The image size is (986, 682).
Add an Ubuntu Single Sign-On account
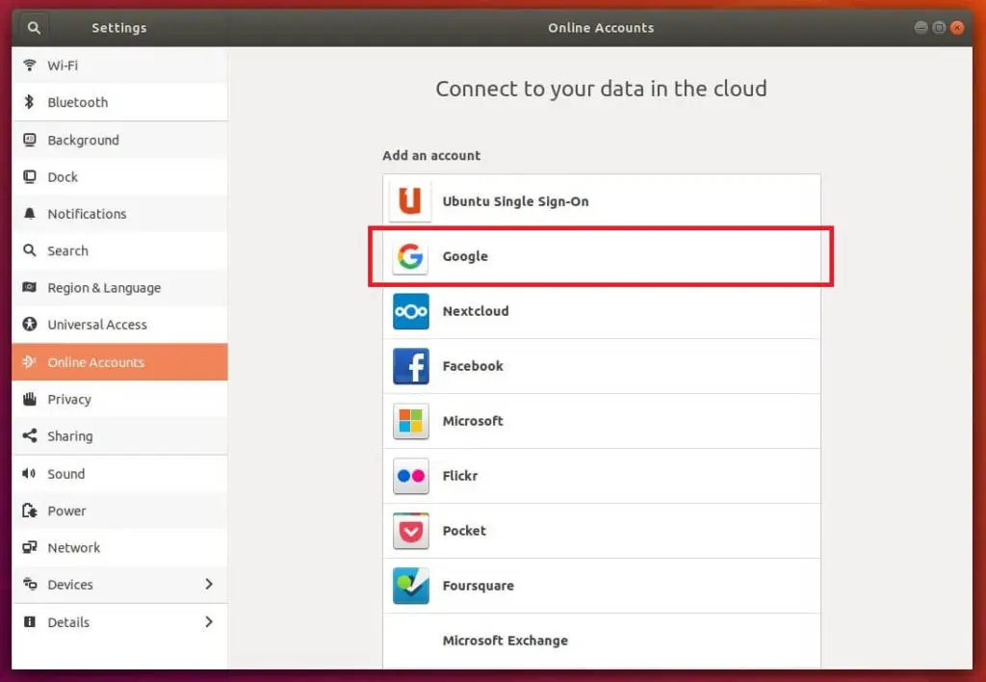coord(601,201)
